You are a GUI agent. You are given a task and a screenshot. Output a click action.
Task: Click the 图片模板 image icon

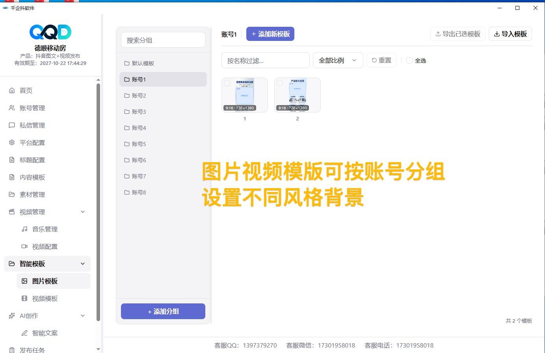(x=24, y=281)
